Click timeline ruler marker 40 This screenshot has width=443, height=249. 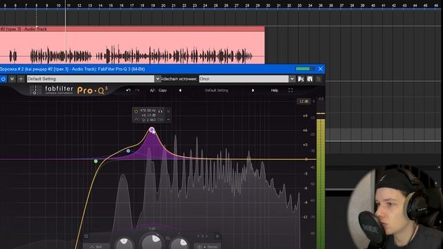pyautogui.click(x=373, y=6)
